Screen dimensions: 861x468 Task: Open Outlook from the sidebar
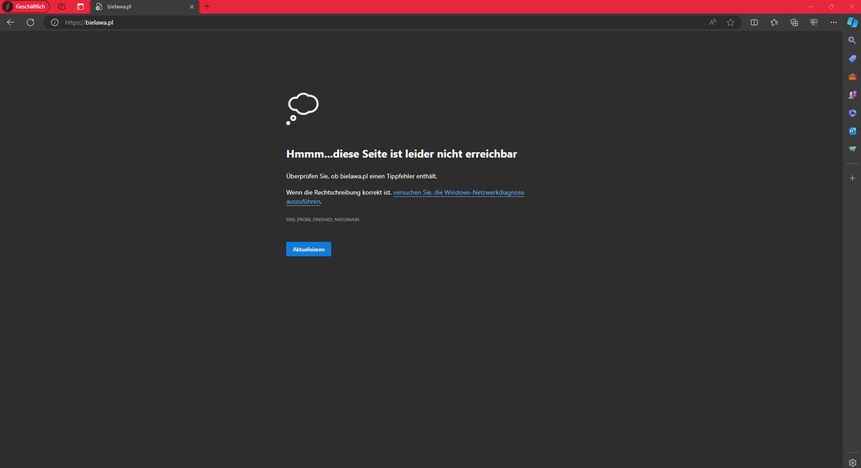[852, 131]
